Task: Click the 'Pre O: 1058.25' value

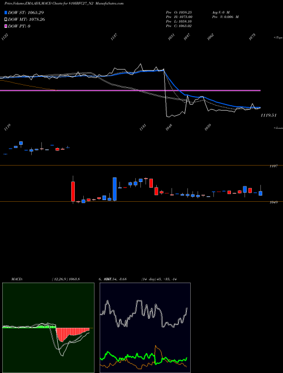Action: (179, 12)
